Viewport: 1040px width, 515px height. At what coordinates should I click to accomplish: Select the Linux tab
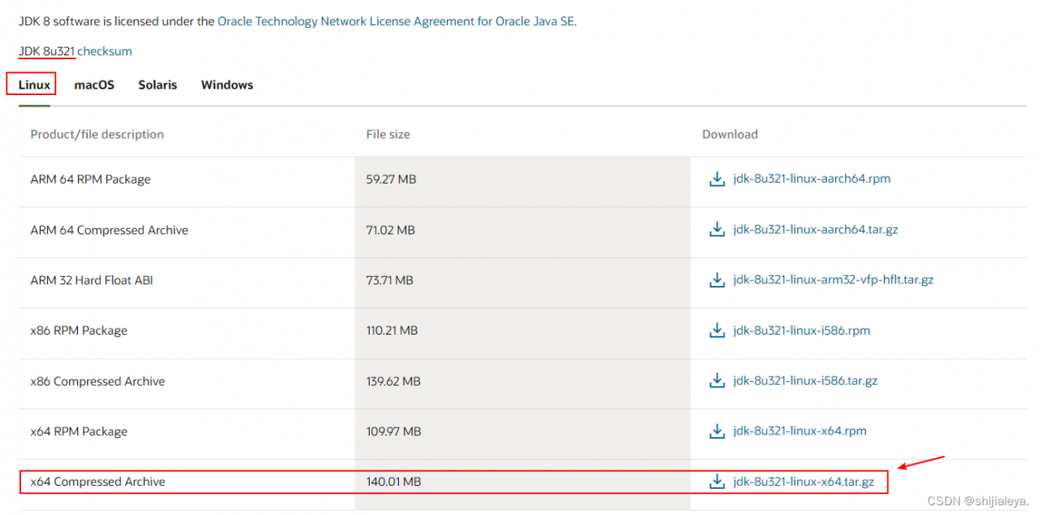34,84
